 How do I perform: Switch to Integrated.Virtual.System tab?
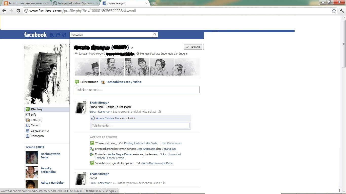[75, 3]
